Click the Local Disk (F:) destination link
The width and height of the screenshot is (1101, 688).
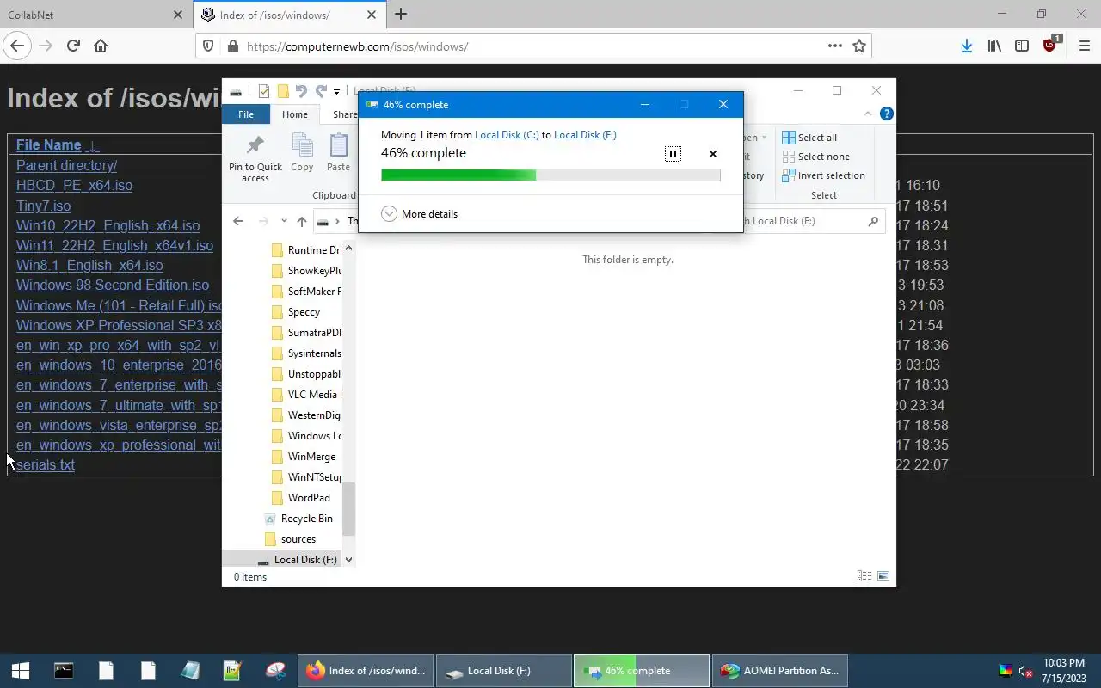(585, 134)
